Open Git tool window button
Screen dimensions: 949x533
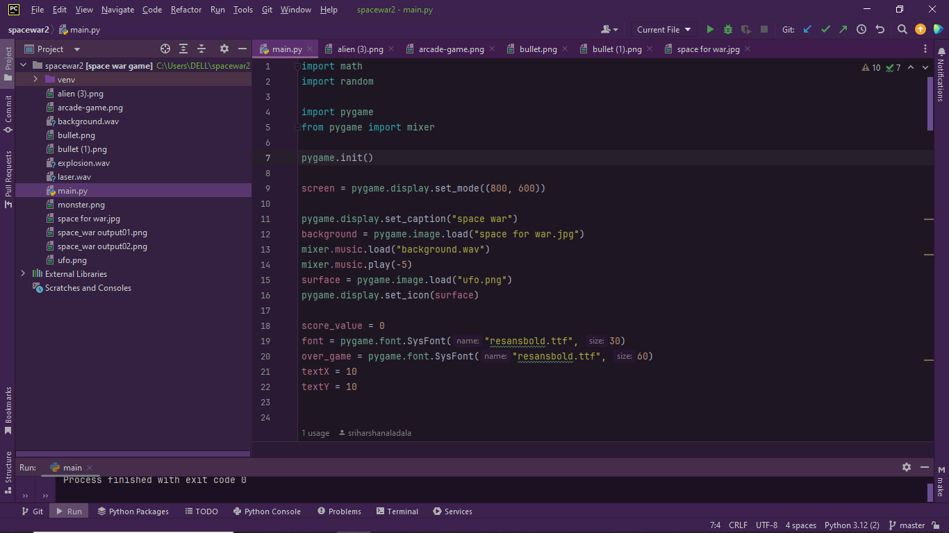pyautogui.click(x=32, y=511)
